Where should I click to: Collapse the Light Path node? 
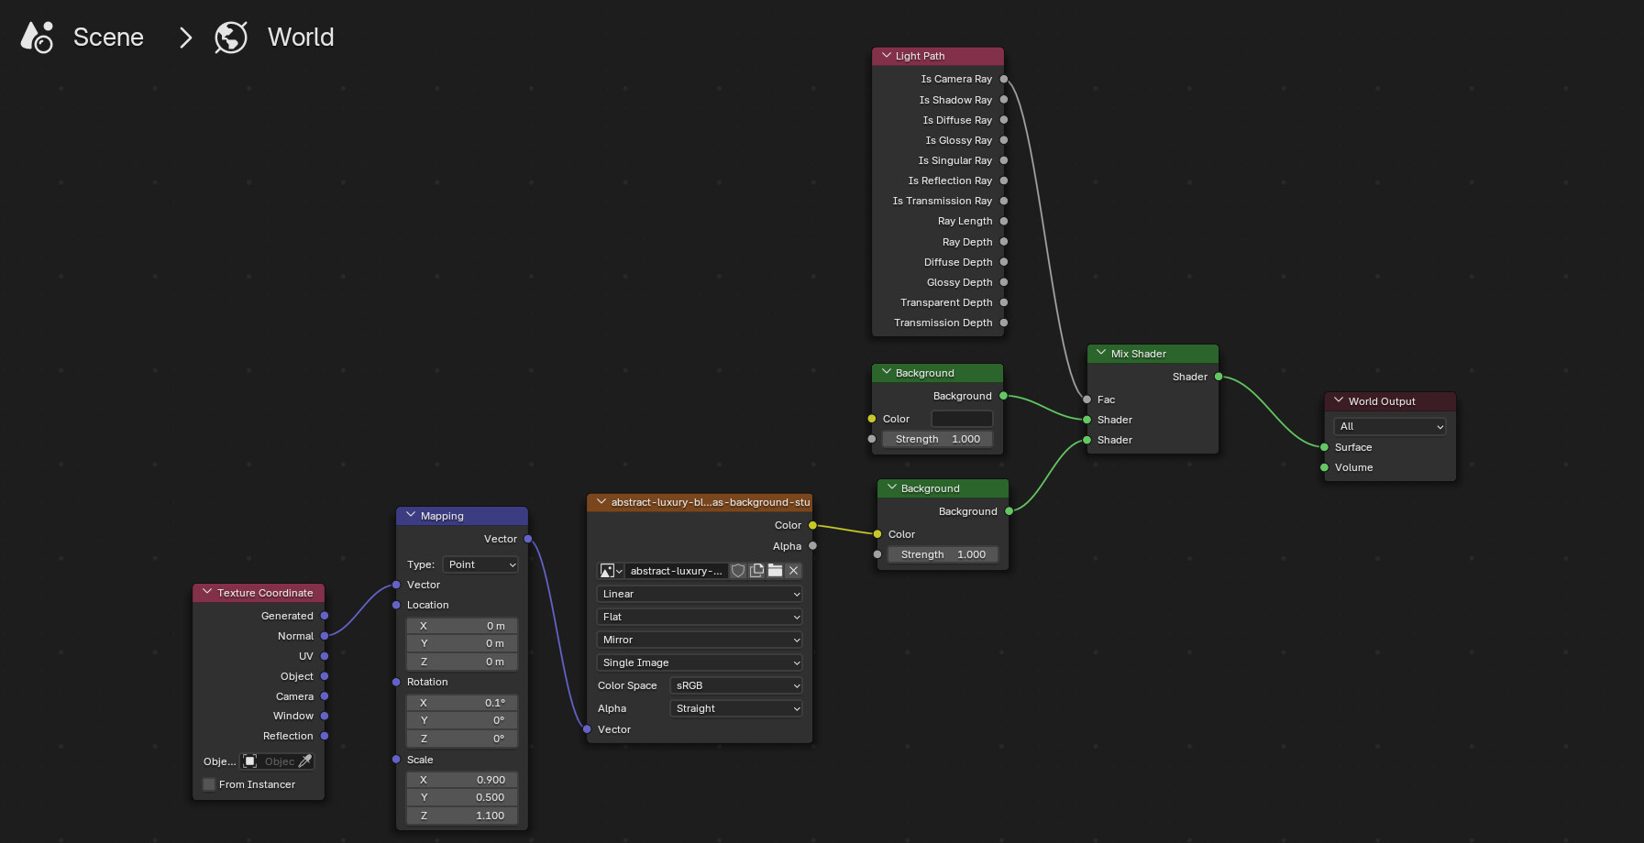[x=887, y=56]
